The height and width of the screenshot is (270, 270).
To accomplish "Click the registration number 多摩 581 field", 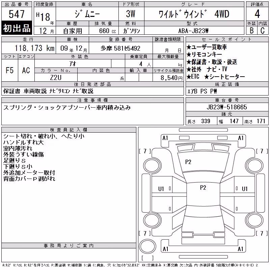I will tap(121, 48).
